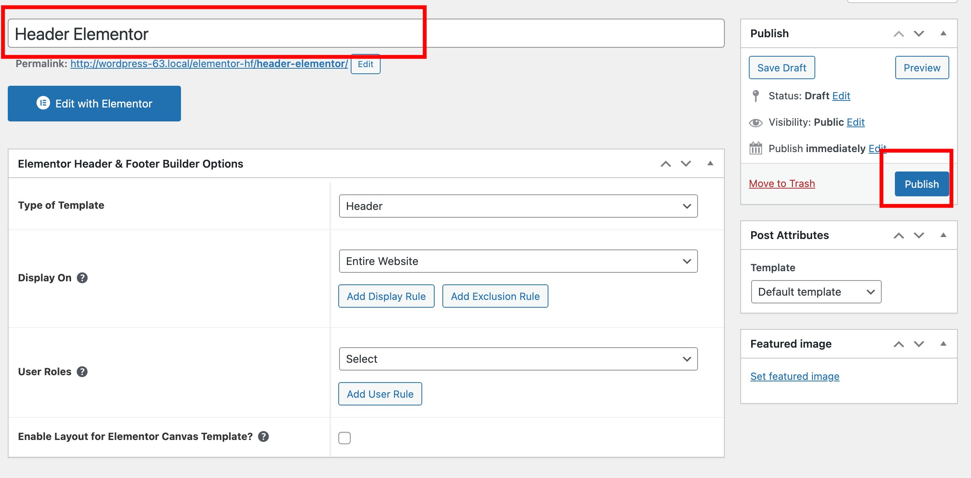The height and width of the screenshot is (478, 971).
Task: Click the calendar icon beside Publish immediately
Action: coord(755,148)
